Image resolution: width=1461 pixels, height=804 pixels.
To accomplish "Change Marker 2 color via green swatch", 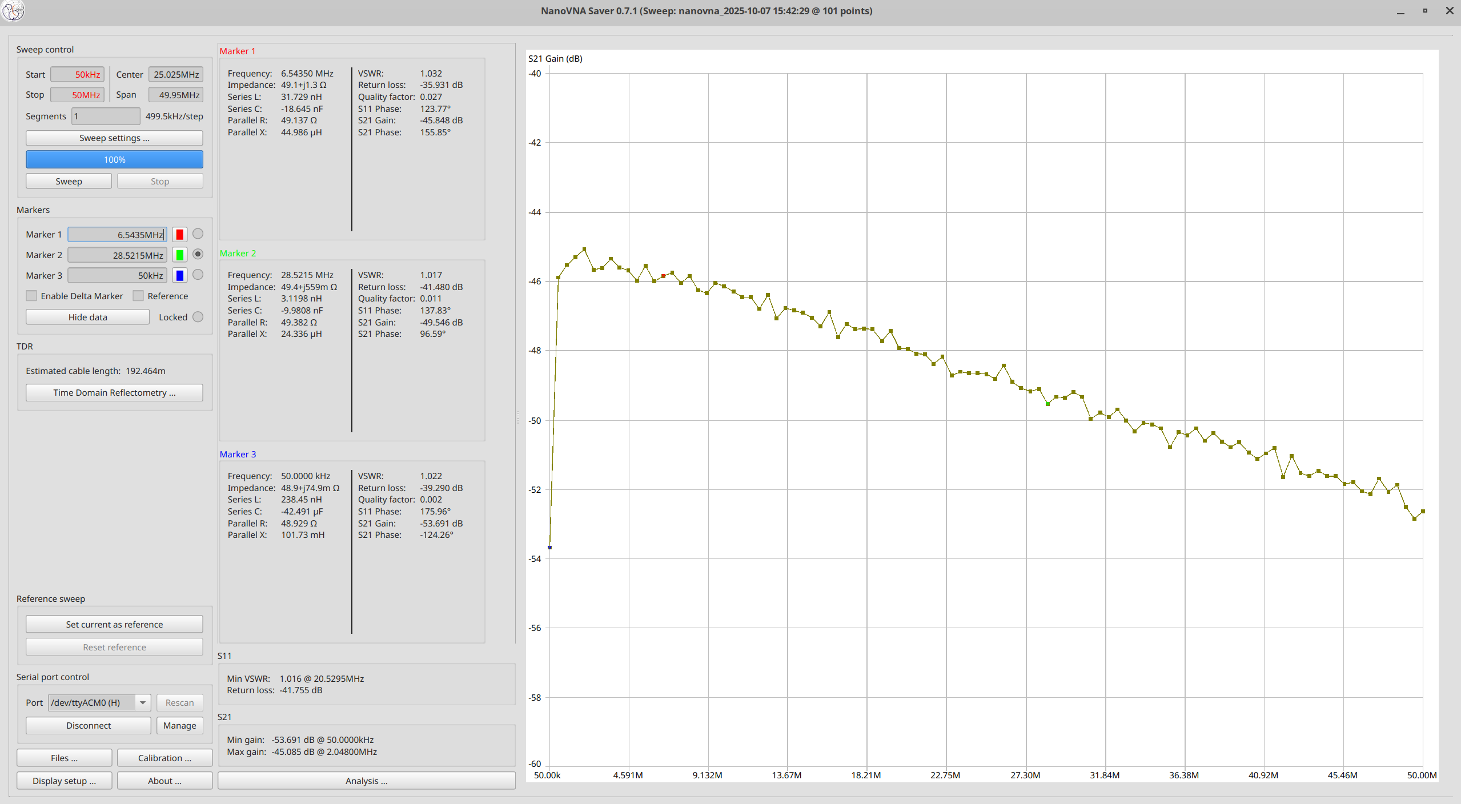I will pos(179,255).
